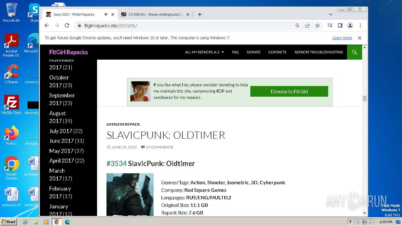Open a new browser tab
Image resolution: width=402 pixels, height=226 pixels.
(x=200, y=14)
